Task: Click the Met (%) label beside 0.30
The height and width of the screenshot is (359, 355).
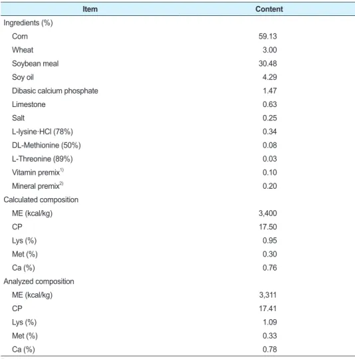Action: [x=25, y=254]
